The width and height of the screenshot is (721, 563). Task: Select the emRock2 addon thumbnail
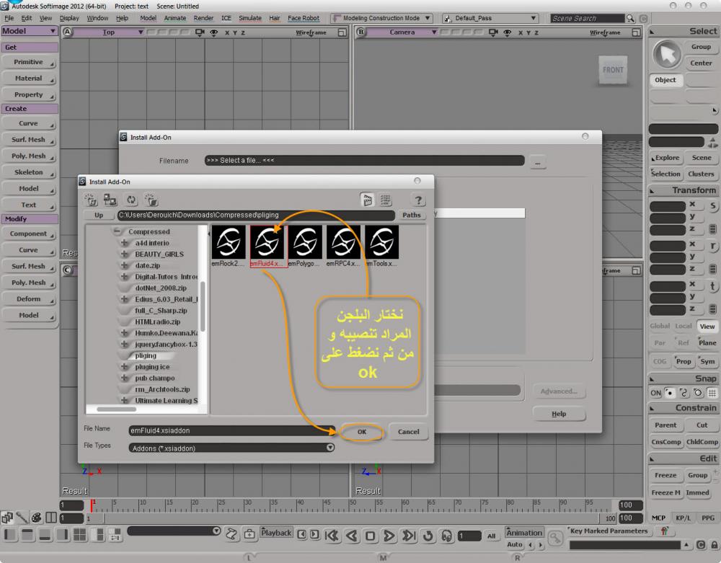(x=229, y=246)
